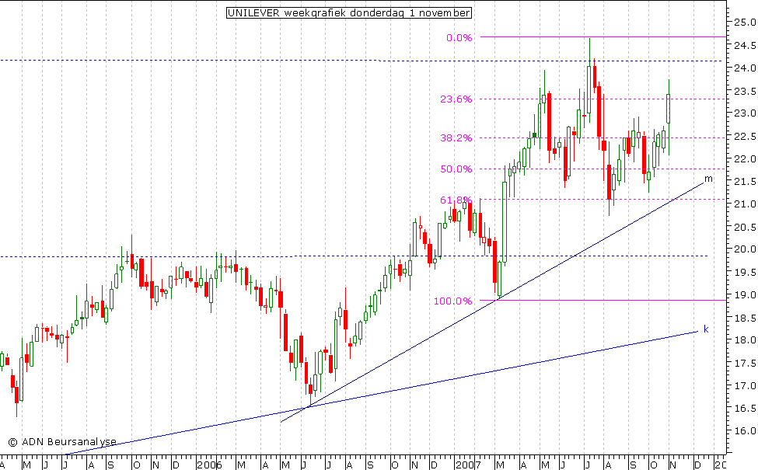Click the 16.0 price axis value

coord(745,431)
